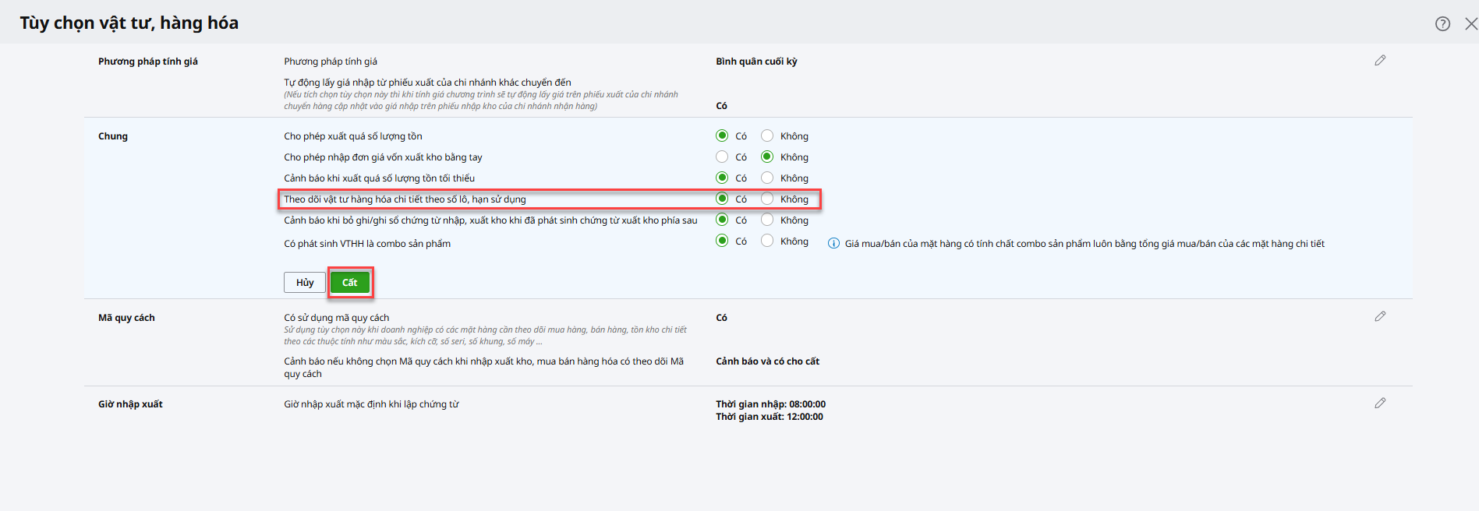Choose Không for combo sản phẩm option

(767, 241)
